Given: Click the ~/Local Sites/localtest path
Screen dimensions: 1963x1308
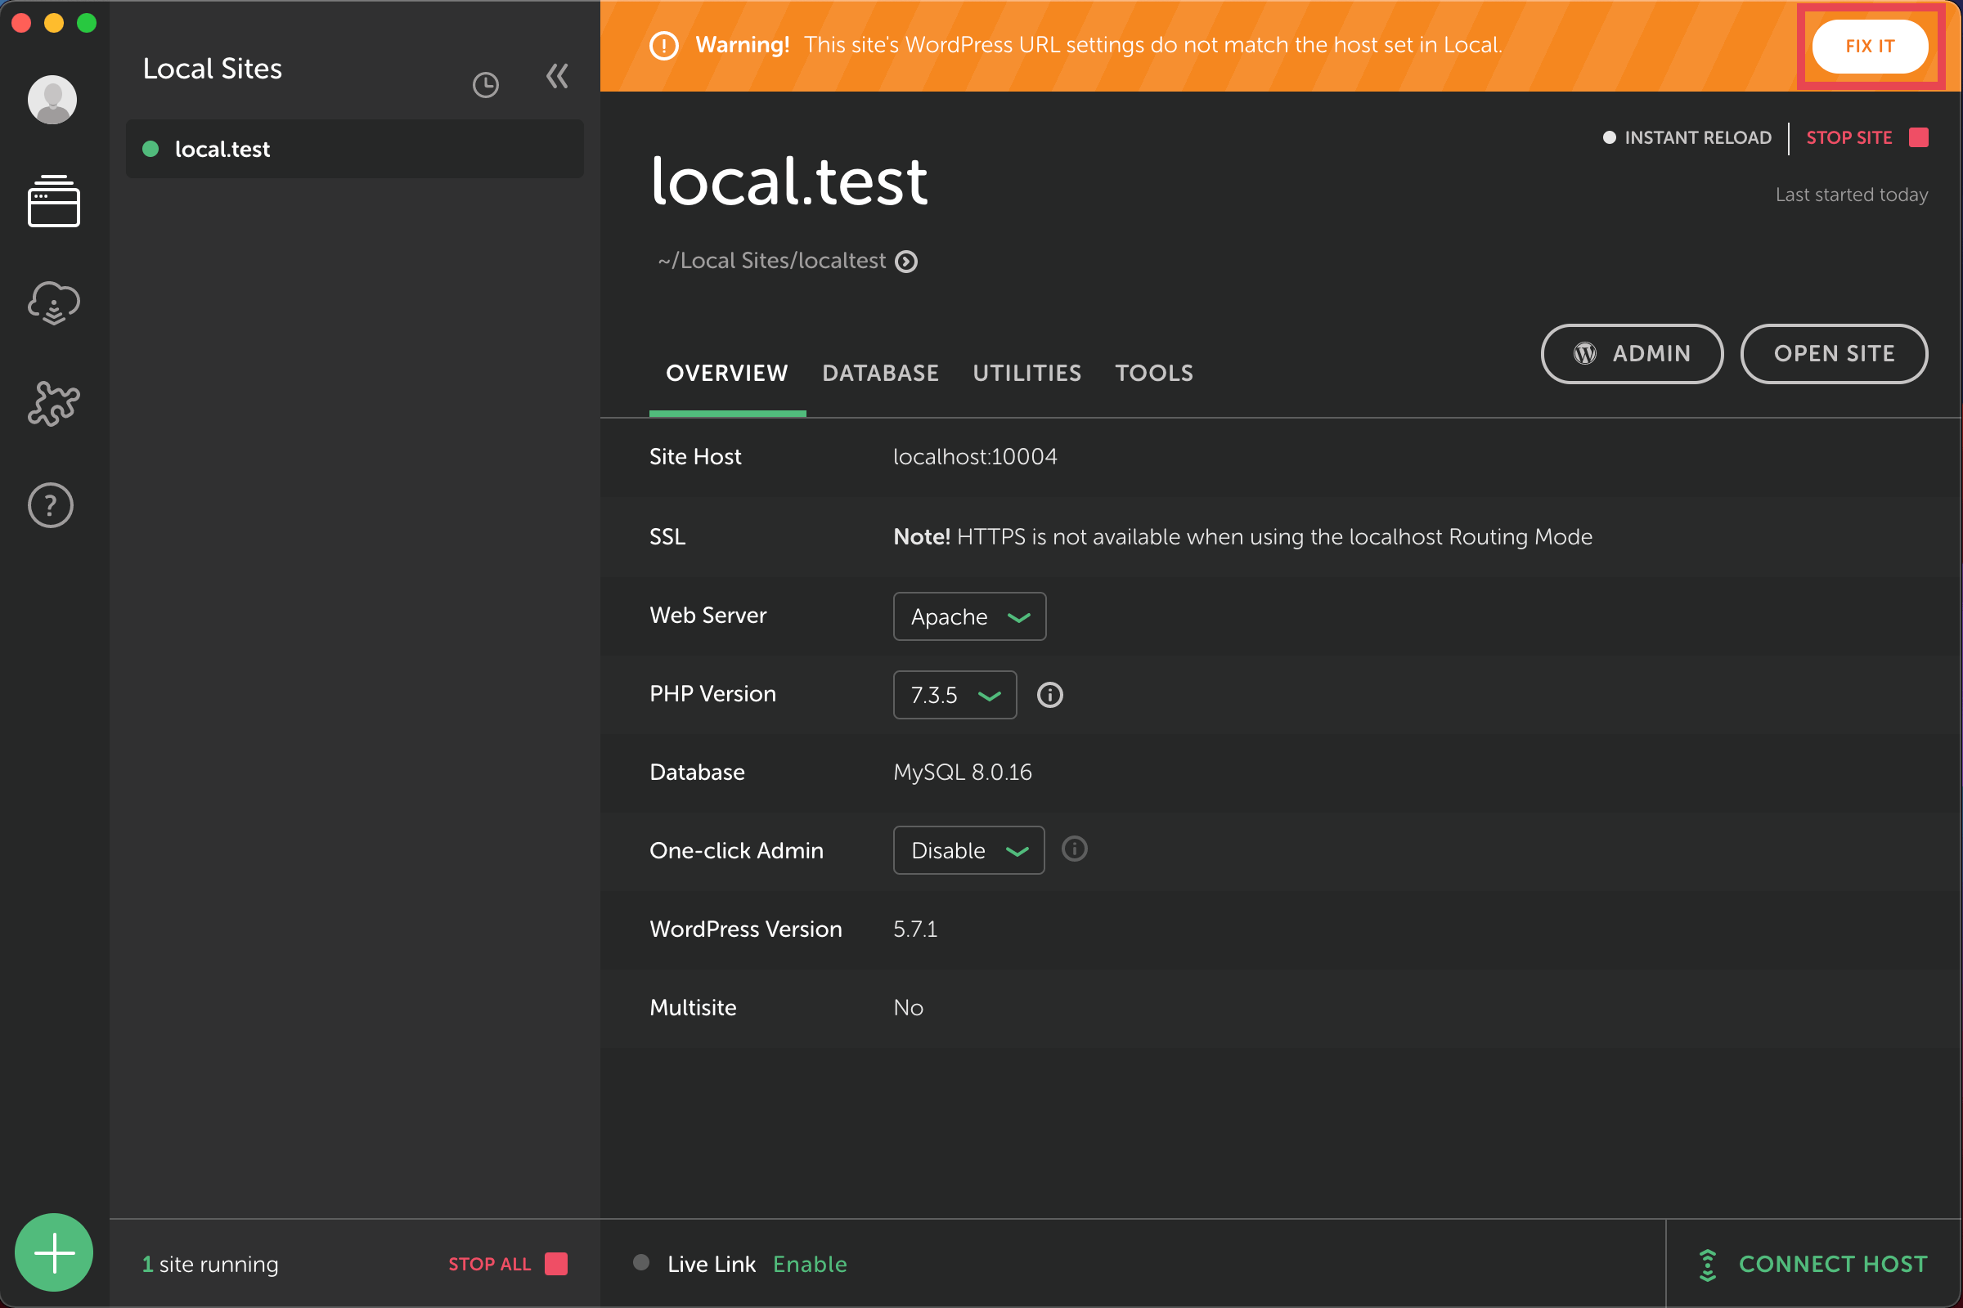Looking at the screenshot, I should 771,260.
